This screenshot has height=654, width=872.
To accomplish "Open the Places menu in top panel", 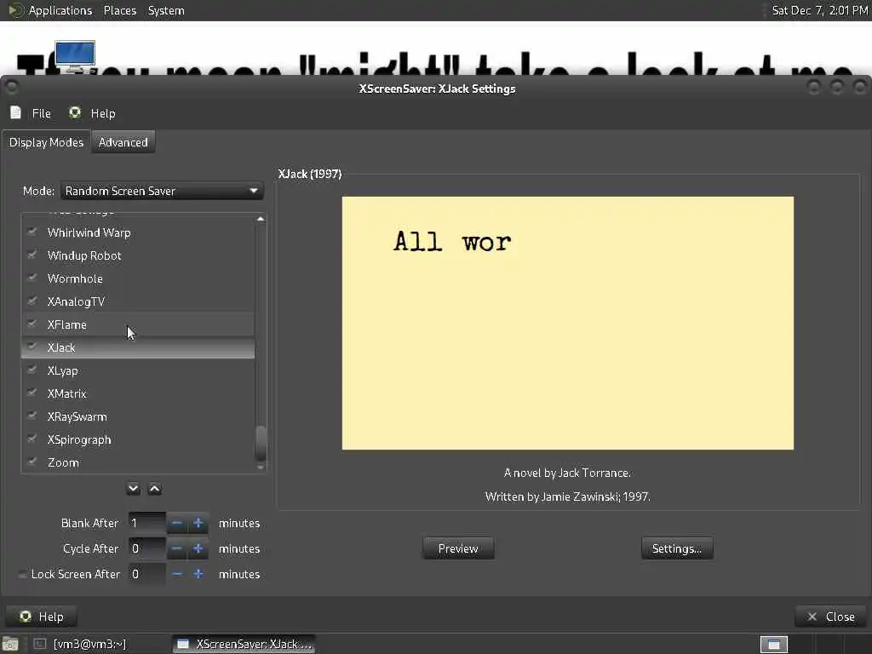I will click(119, 10).
